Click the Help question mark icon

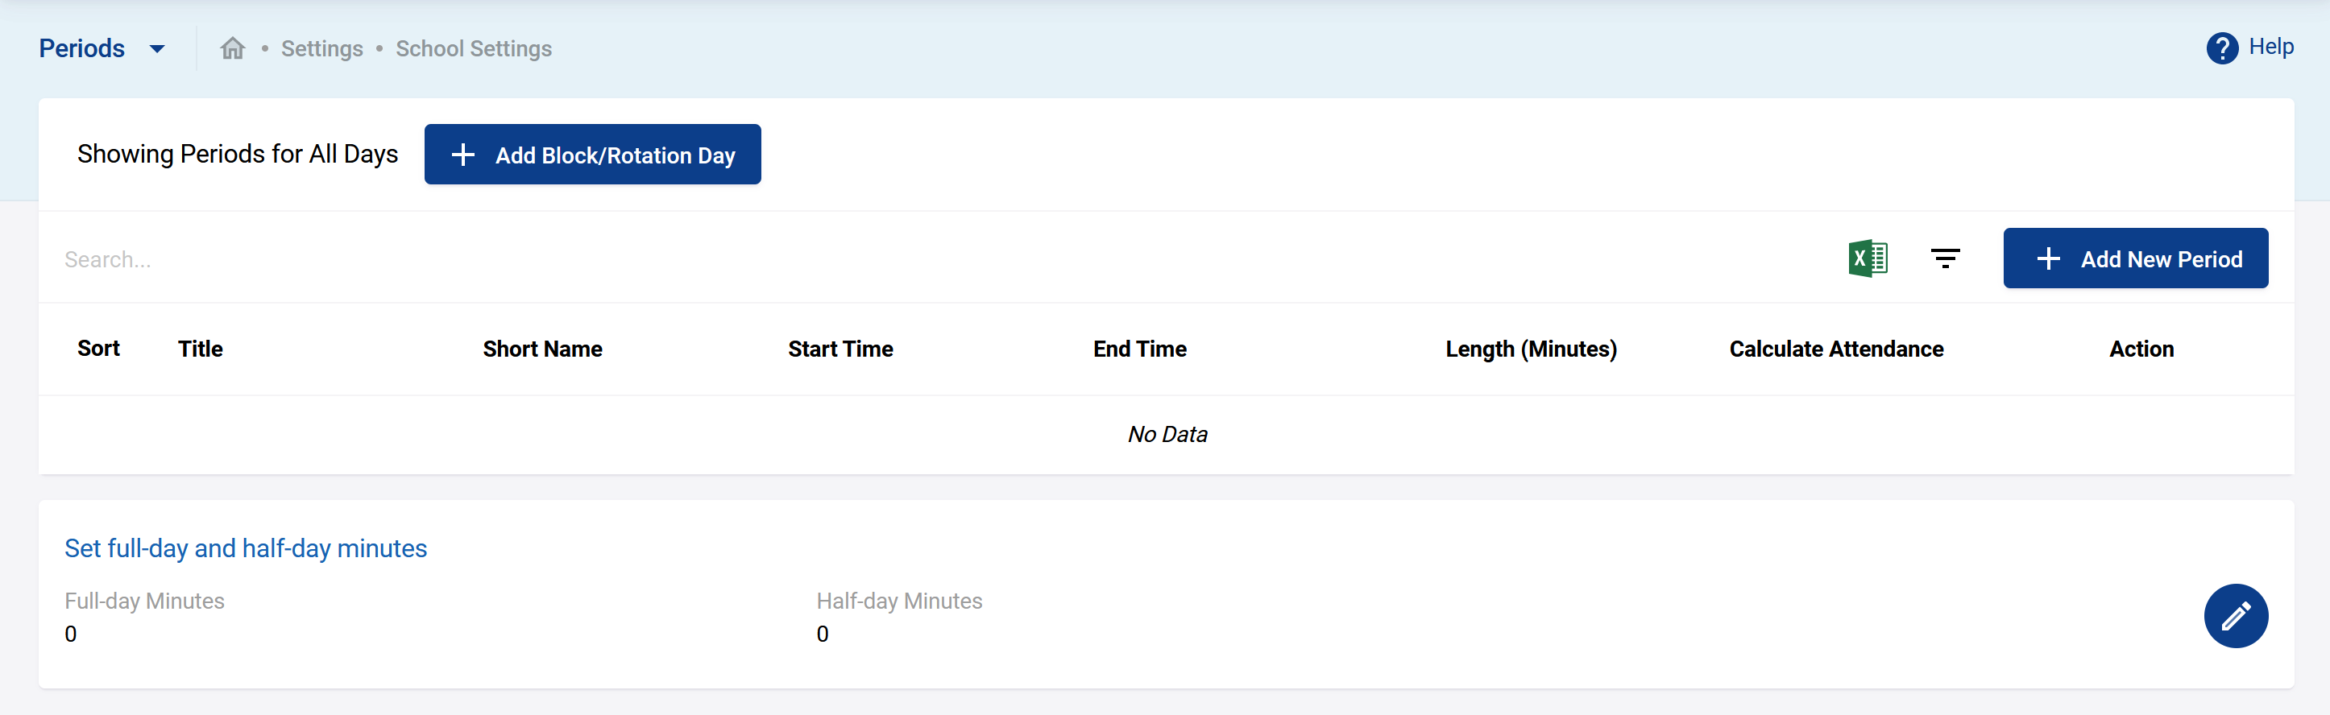[2221, 48]
